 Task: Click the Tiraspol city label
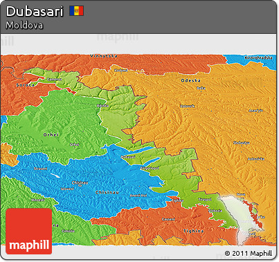205,199
